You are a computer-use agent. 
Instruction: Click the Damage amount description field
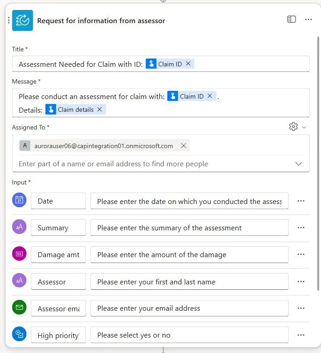[x=190, y=254]
